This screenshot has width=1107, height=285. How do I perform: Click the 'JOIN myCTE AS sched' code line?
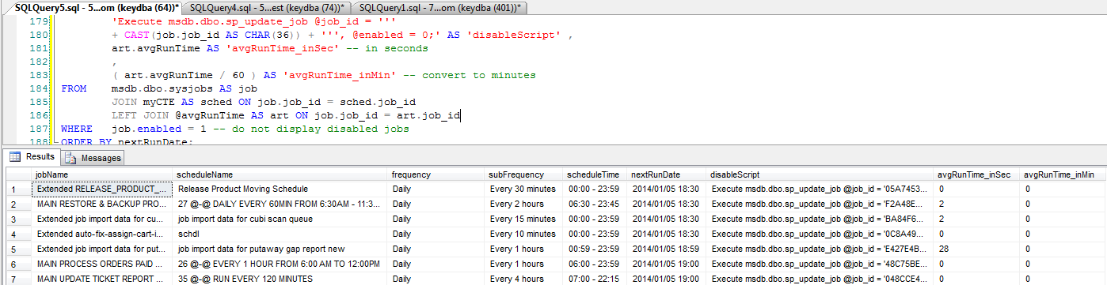(x=264, y=102)
